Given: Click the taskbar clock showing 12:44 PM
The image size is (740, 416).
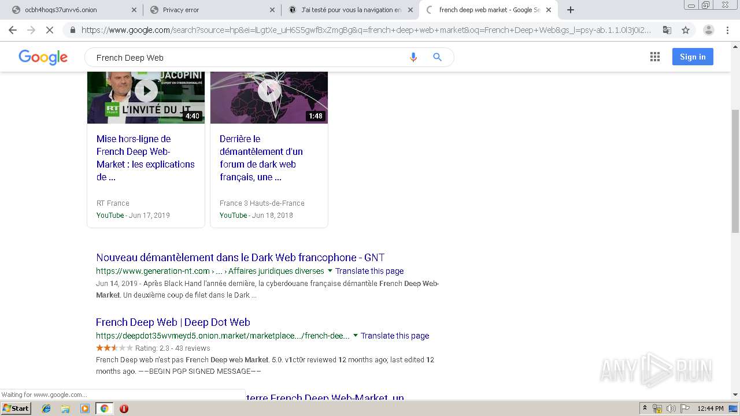Looking at the screenshot, I should [711, 408].
